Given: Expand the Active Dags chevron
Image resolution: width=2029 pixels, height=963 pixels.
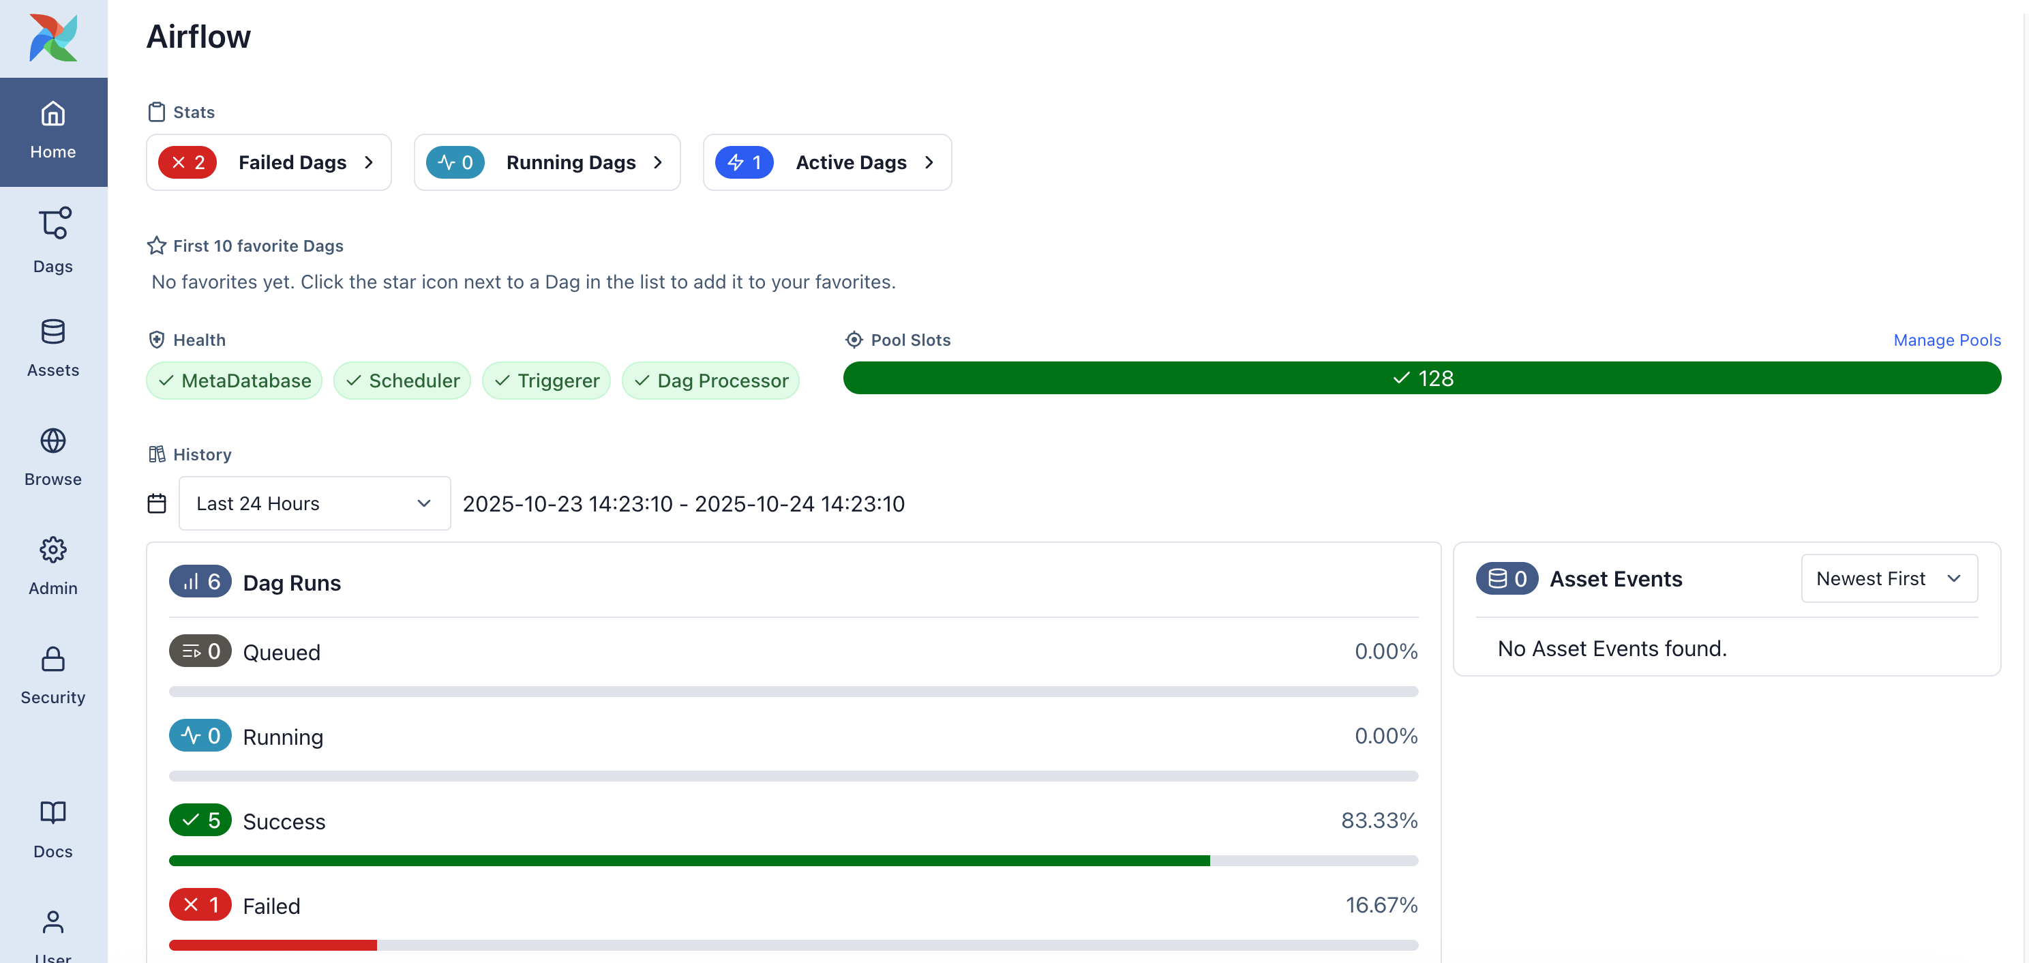Looking at the screenshot, I should click(929, 162).
